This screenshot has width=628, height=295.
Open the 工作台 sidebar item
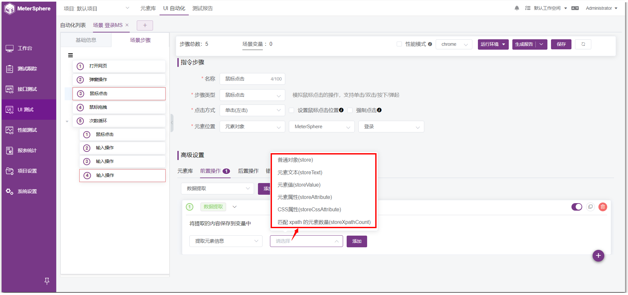tap(29, 48)
